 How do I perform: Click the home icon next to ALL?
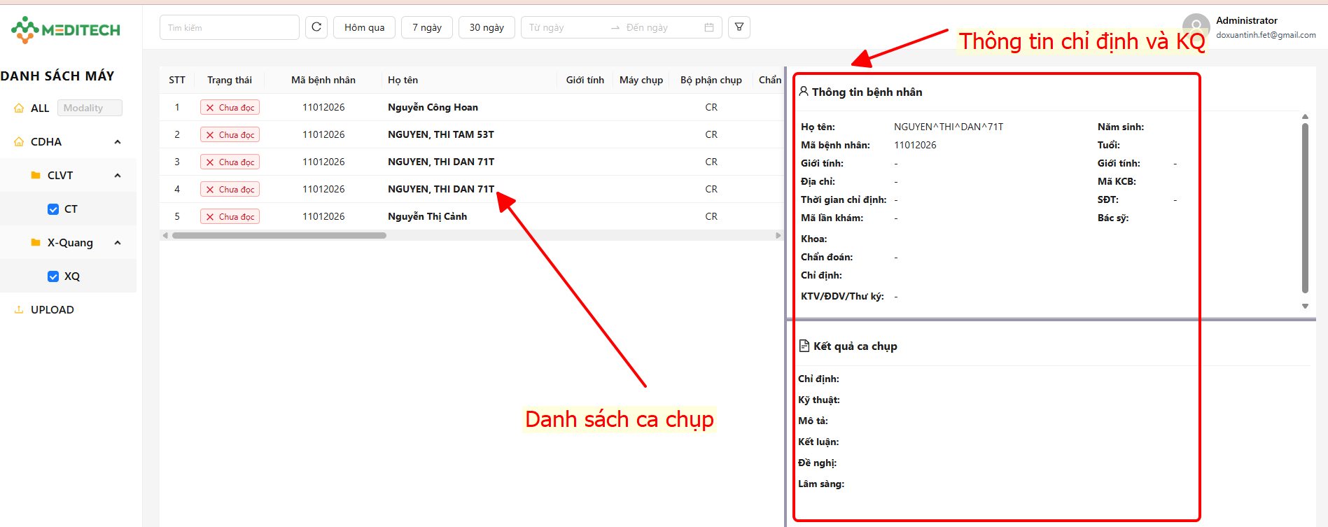tap(19, 108)
